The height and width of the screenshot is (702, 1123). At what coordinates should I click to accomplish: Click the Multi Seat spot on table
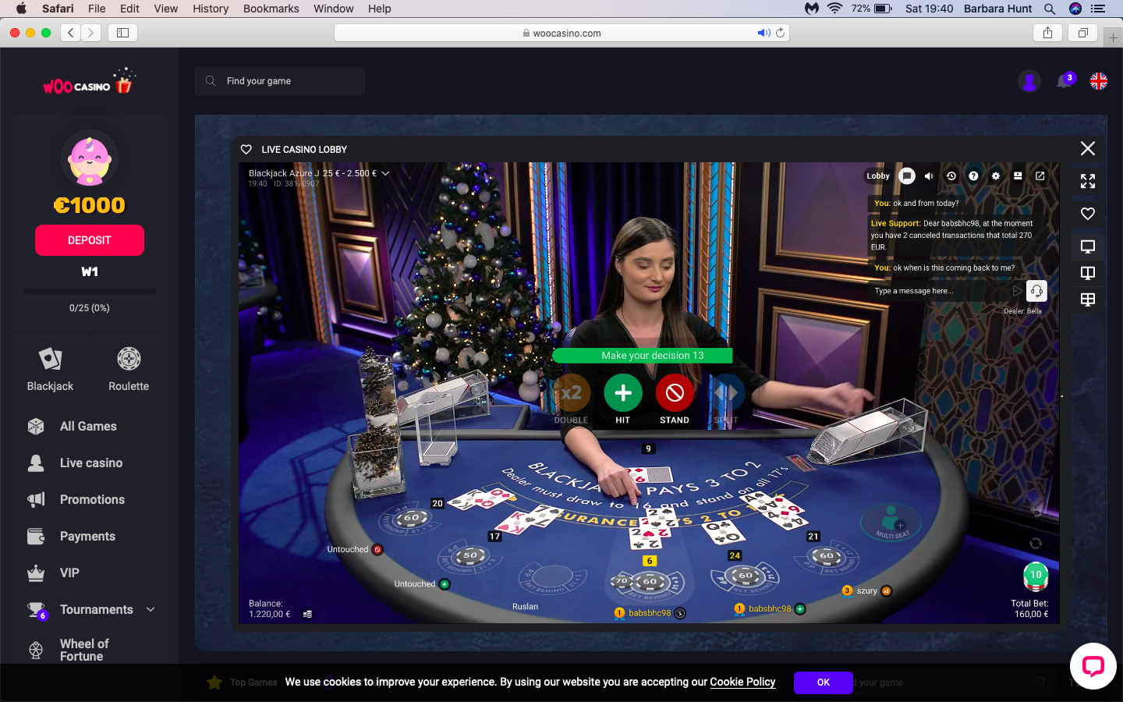point(891,521)
